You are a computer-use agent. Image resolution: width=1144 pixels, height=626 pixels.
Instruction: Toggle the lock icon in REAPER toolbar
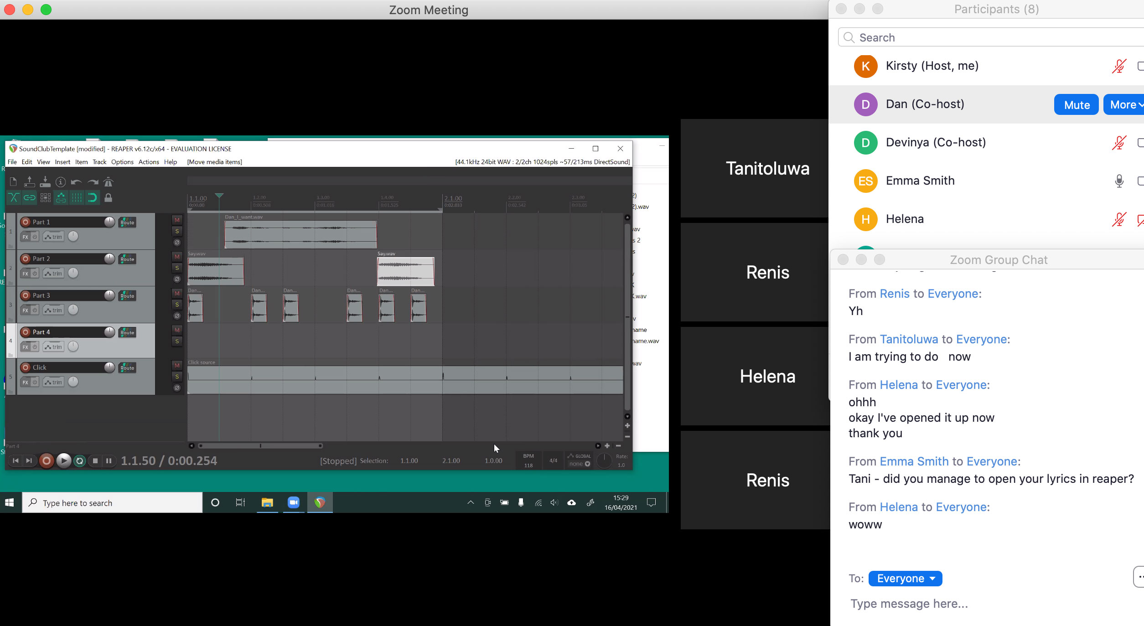108,198
